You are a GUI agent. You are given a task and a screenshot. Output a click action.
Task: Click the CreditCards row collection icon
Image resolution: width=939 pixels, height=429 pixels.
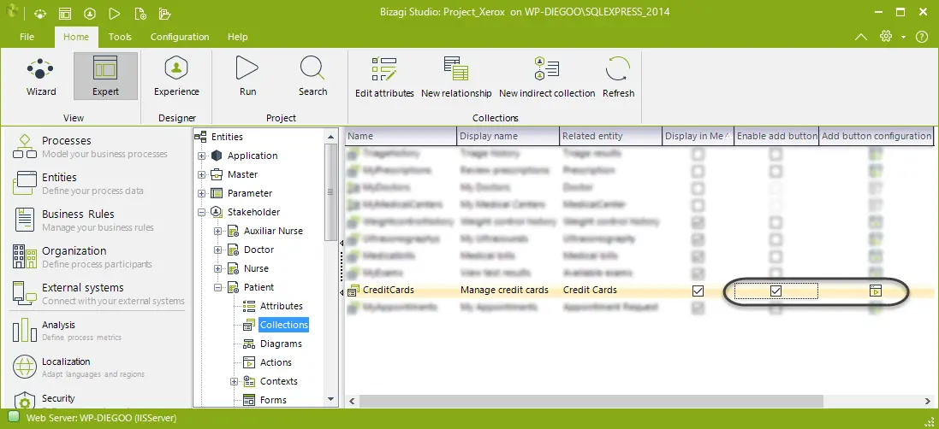point(354,291)
